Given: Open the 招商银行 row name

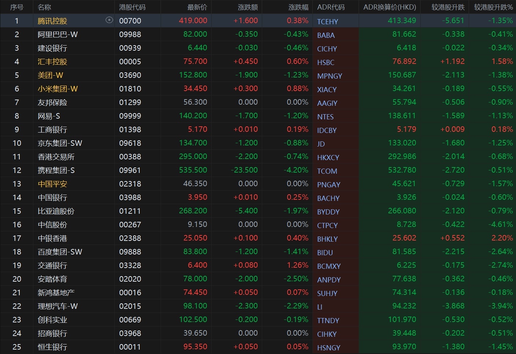Looking at the screenshot, I should click(52, 333).
